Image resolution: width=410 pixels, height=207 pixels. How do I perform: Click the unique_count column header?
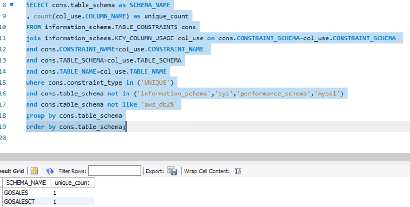click(x=71, y=183)
